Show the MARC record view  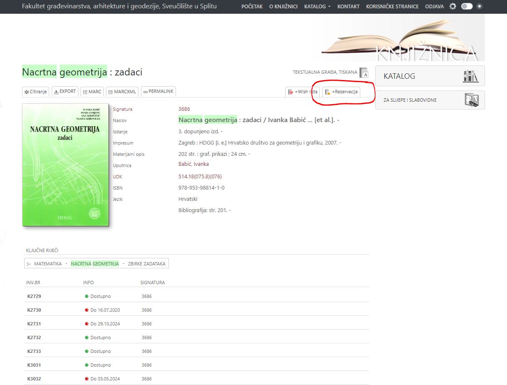(x=92, y=92)
